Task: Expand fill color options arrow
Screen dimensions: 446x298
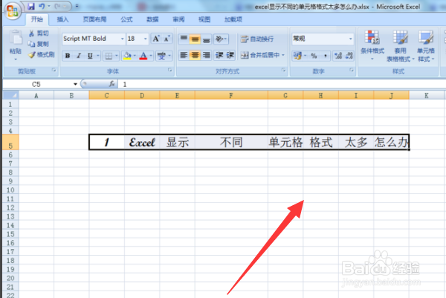Action: [135, 56]
